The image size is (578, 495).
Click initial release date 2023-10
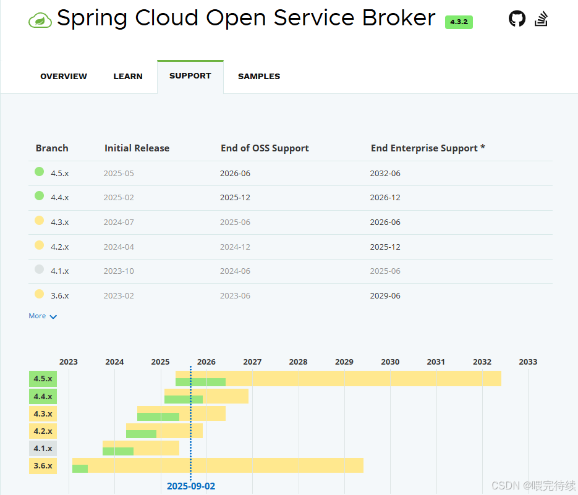point(119,271)
